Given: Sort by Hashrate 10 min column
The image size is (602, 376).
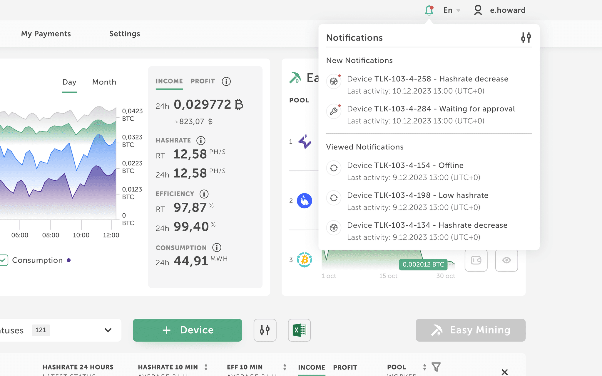Looking at the screenshot, I should coord(206,367).
